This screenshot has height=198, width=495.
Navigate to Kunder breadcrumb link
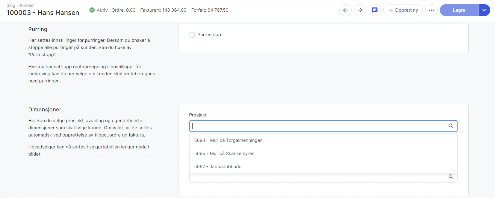click(27, 5)
